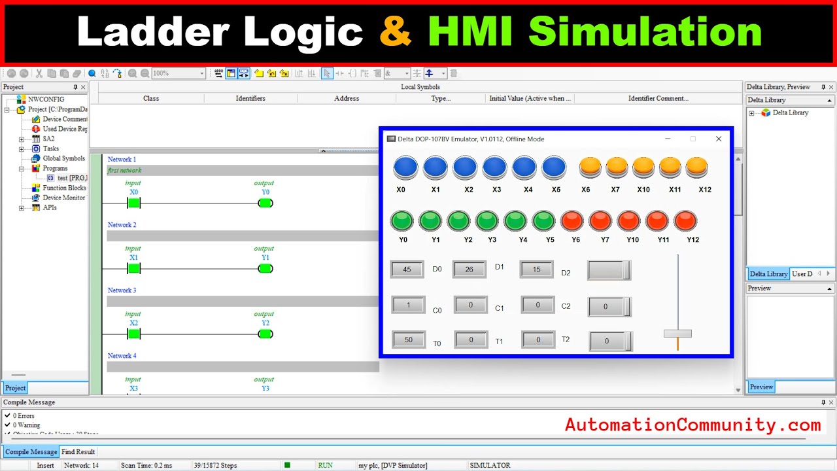Viewport: 837px width, 471px height.
Task: Click the magnifier search icon in toolbar
Action: [x=92, y=73]
